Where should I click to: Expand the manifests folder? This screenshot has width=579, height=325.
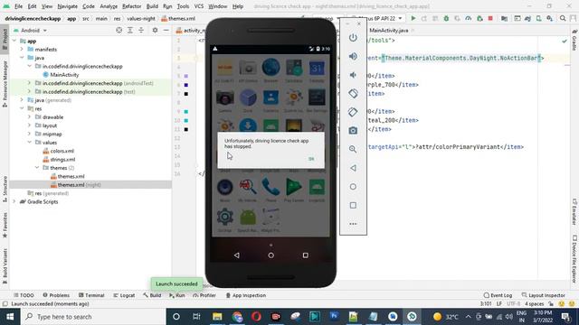22,50
